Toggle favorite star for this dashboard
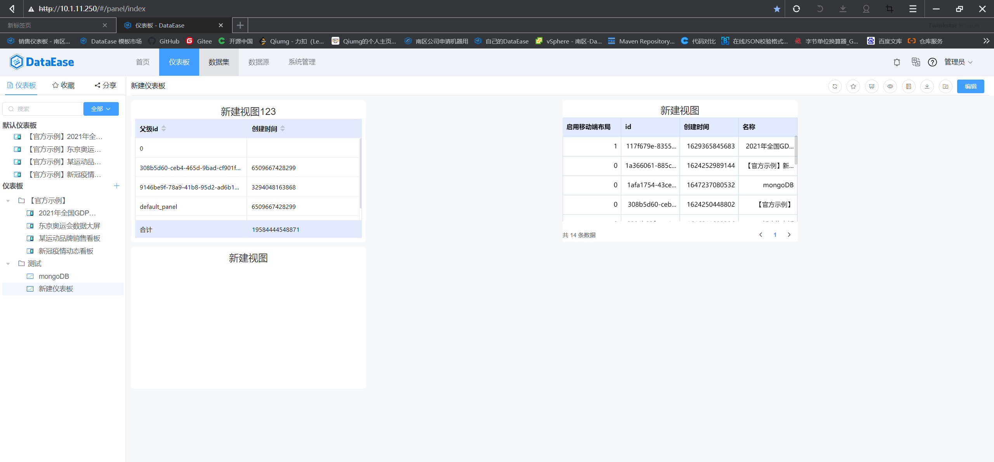 pos(853,86)
